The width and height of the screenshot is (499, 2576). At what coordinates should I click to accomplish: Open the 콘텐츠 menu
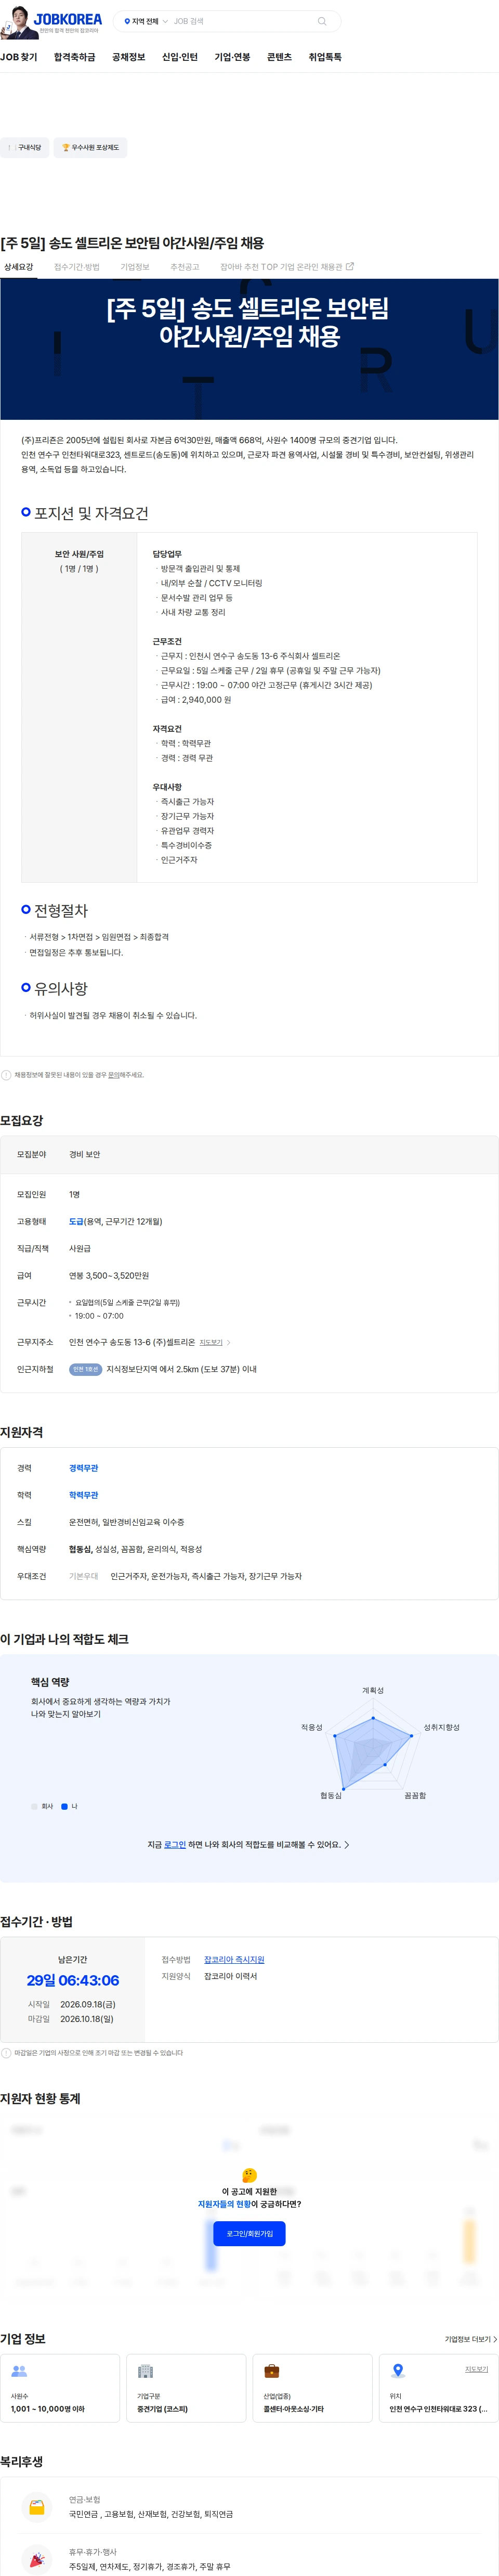[279, 57]
